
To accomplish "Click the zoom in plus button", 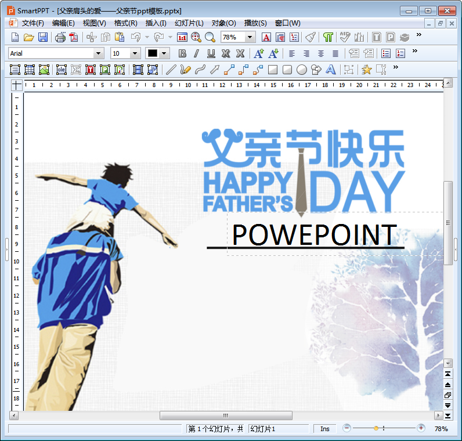I will pyautogui.click(x=421, y=428).
